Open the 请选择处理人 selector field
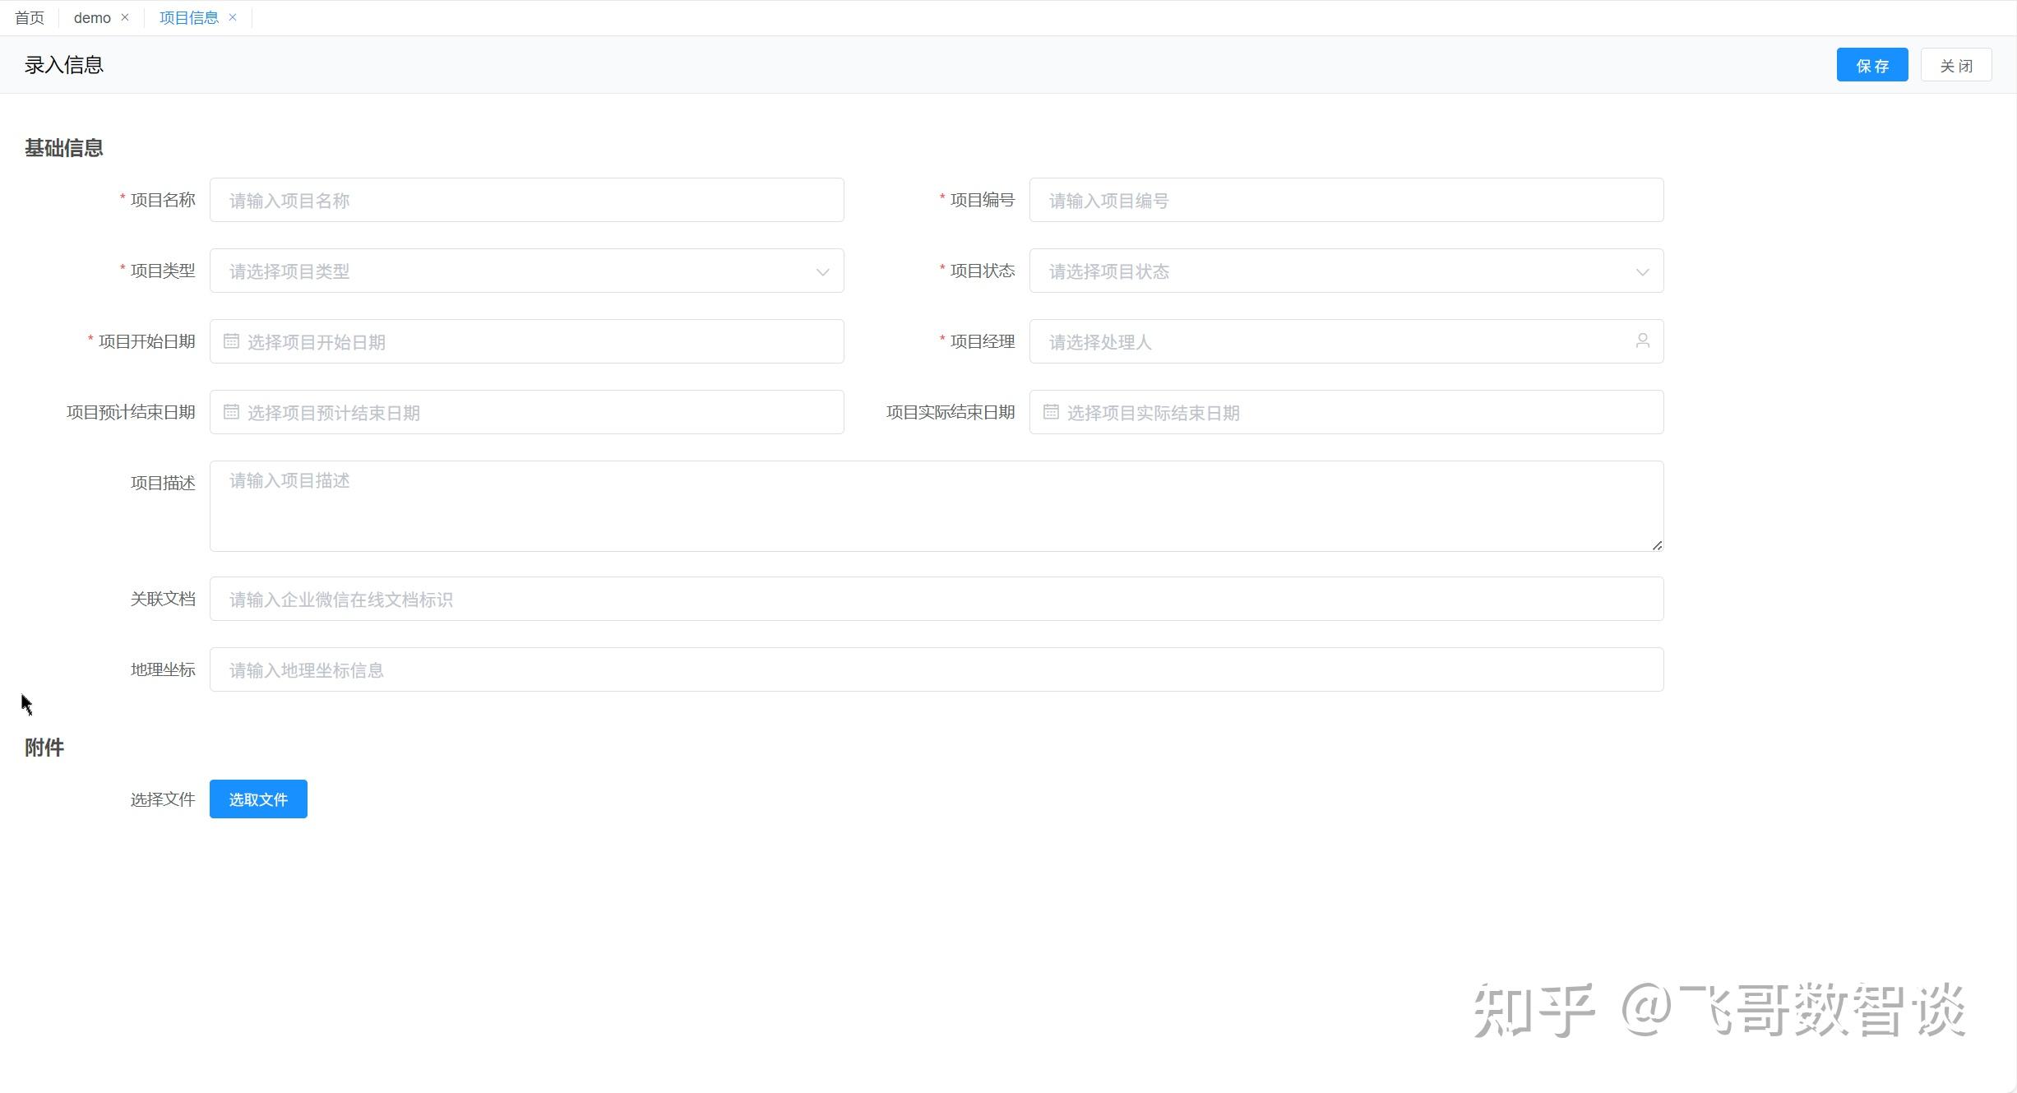 1332,341
